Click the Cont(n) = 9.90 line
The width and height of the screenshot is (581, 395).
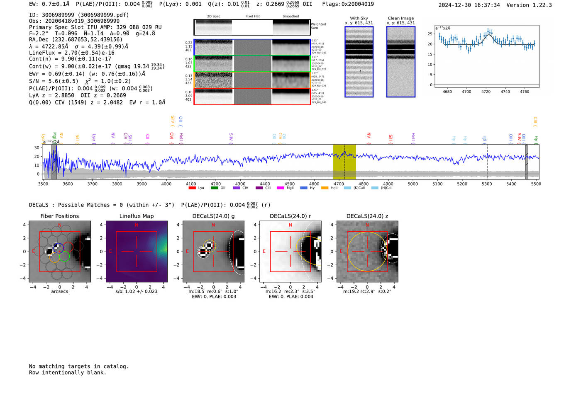[x=70, y=59]
